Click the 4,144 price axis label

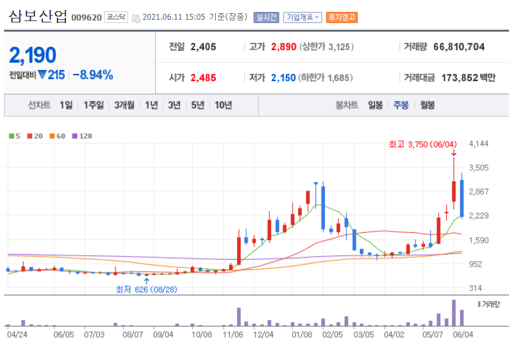point(479,144)
